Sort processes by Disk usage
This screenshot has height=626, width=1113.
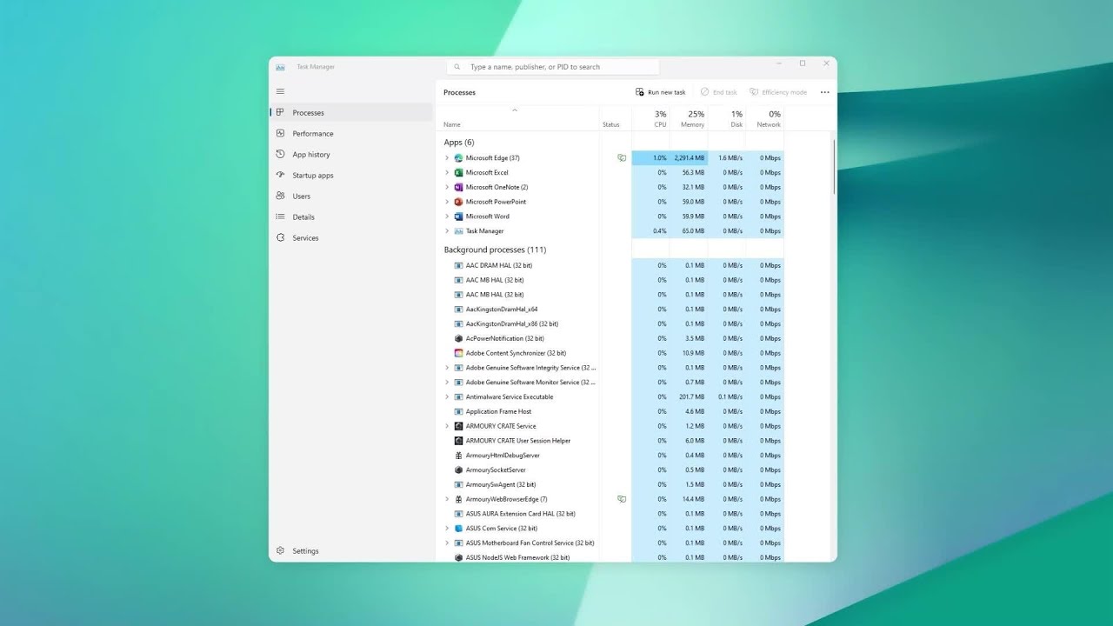pyautogui.click(x=727, y=119)
